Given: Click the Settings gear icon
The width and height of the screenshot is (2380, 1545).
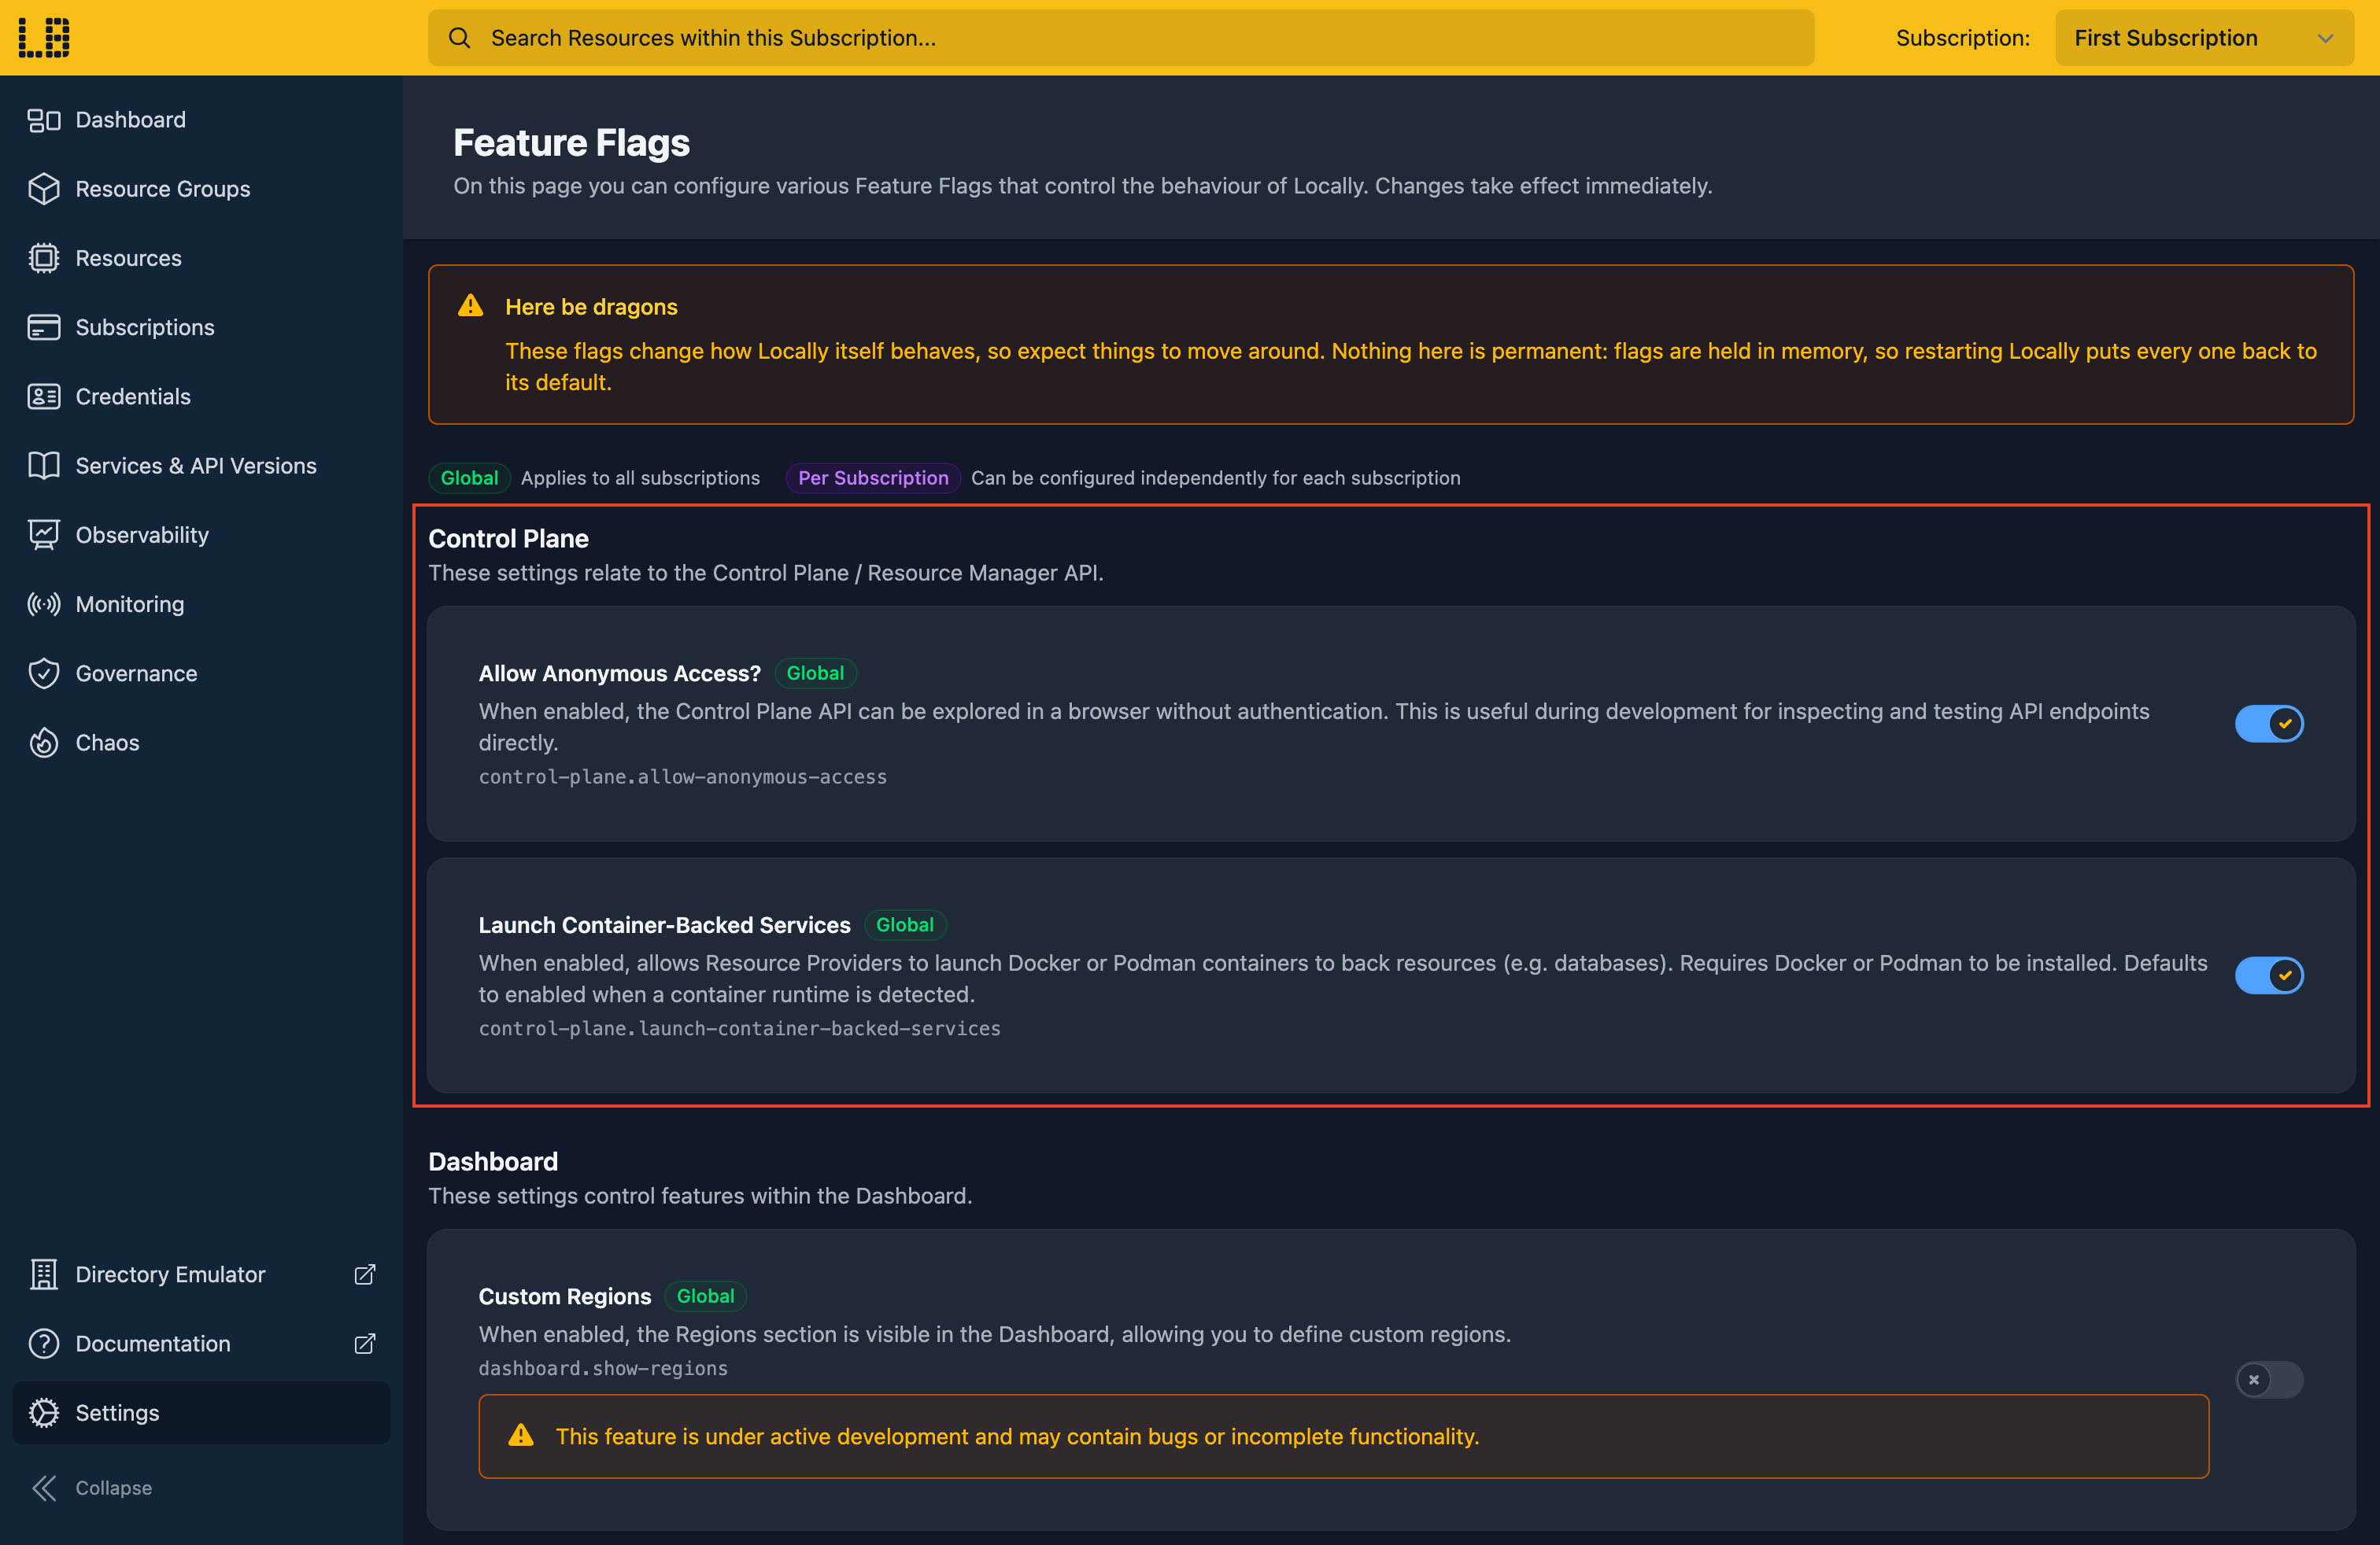Looking at the screenshot, I should [x=44, y=1412].
